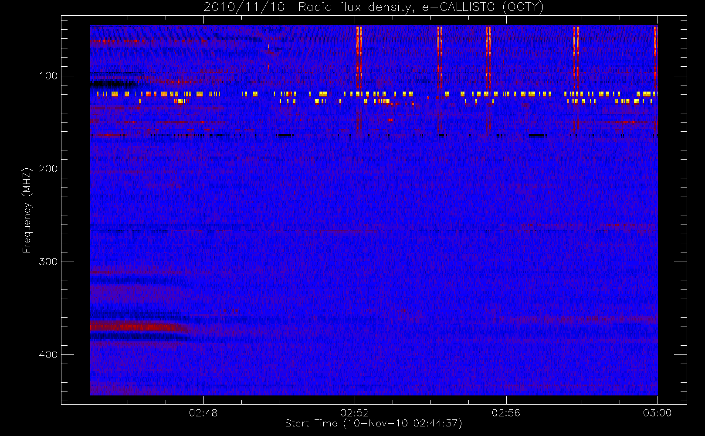Click the '100' frequency tick label

[48, 76]
